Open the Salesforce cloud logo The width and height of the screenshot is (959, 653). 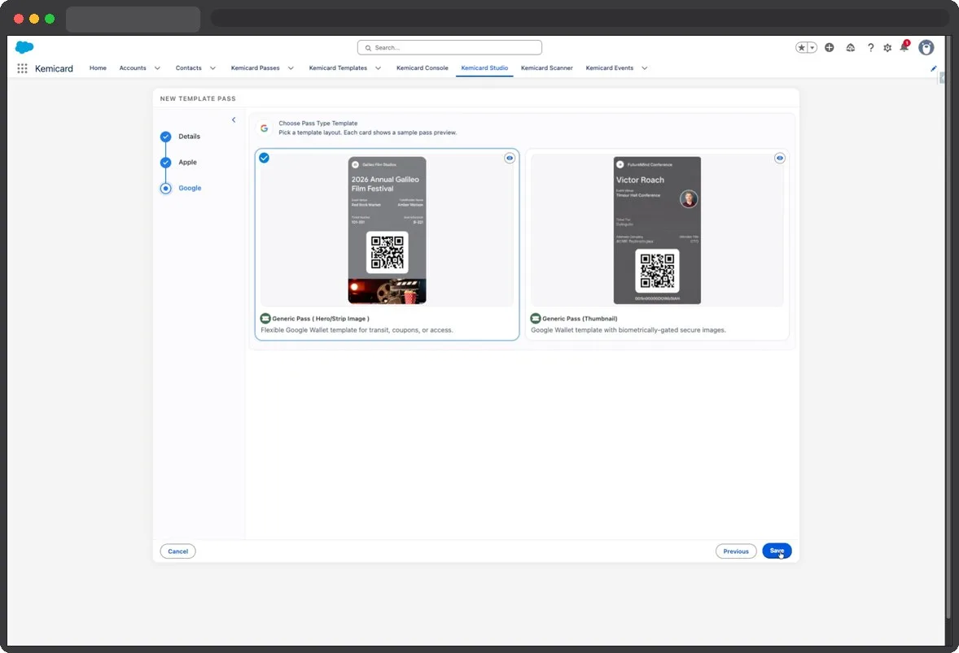click(24, 47)
